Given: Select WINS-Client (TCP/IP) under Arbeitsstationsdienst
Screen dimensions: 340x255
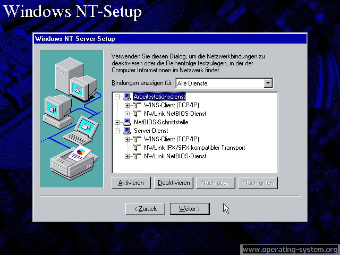Looking at the screenshot, I should 171,105.
